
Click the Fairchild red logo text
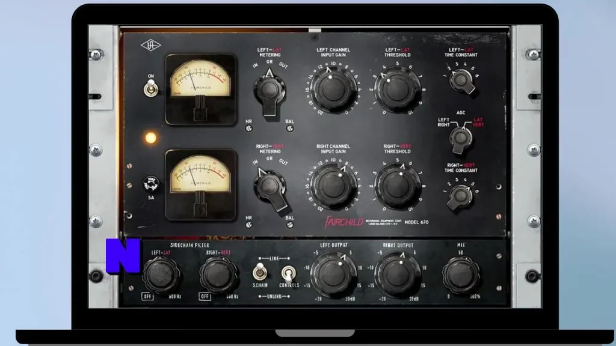point(343,222)
